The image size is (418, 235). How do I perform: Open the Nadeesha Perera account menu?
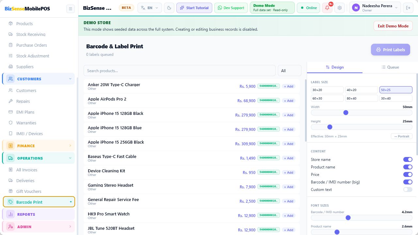(x=375, y=8)
